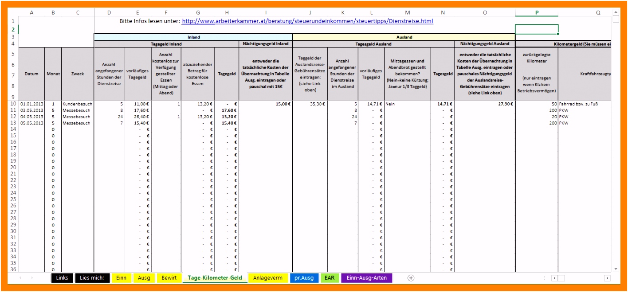Select cell with value 35,30 €
The width and height of the screenshot is (628, 292).
[x=310, y=104]
